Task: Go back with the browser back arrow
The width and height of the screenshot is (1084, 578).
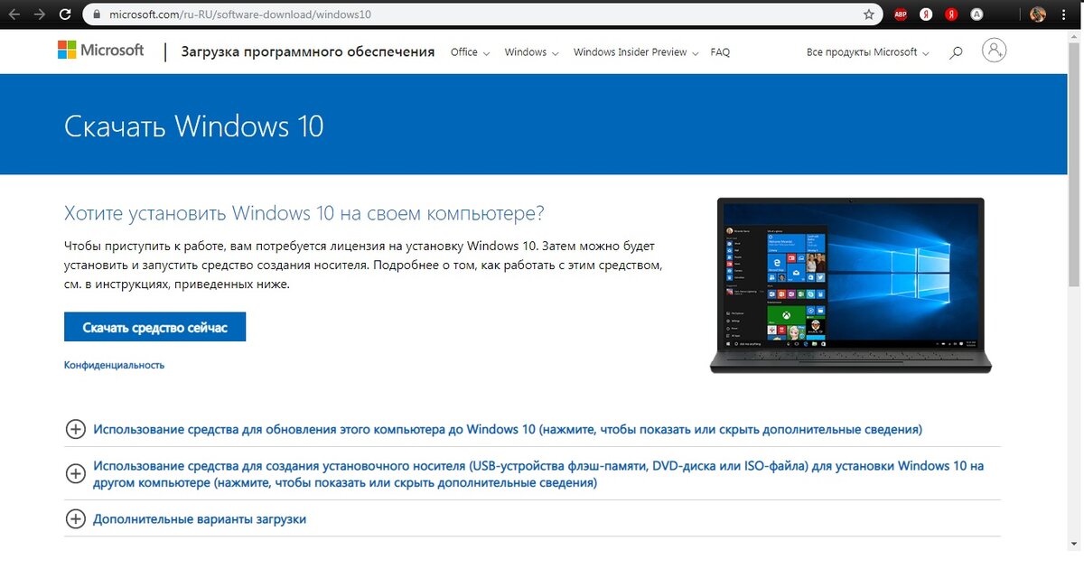Action: click(14, 14)
